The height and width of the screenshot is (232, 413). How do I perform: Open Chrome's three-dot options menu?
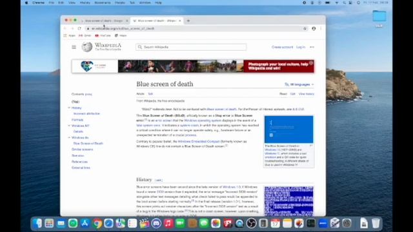[x=321, y=28]
